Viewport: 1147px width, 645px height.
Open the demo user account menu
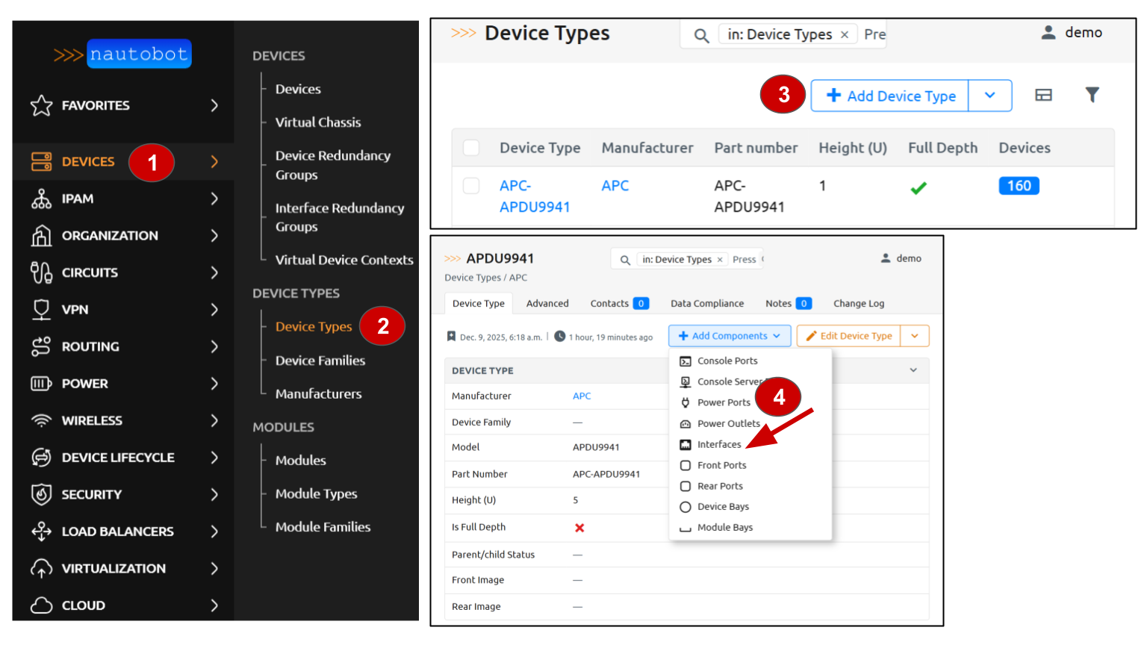tap(1072, 32)
